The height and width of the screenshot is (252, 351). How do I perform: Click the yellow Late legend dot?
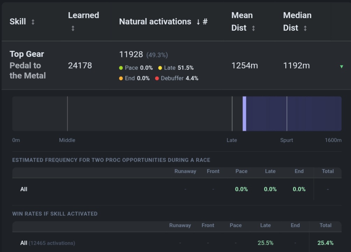(x=160, y=68)
